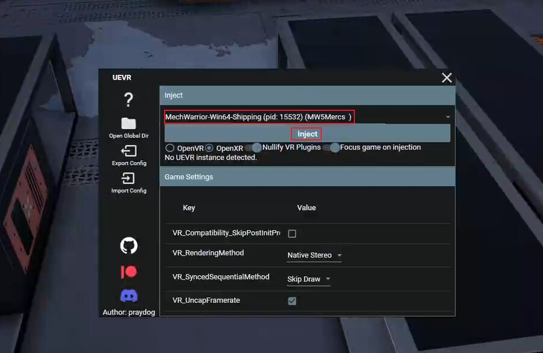Open the GitHub logo link

pos(129,246)
